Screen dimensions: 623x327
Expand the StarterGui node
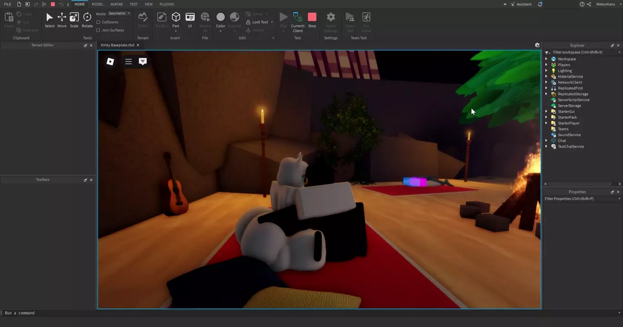click(546, 112)
